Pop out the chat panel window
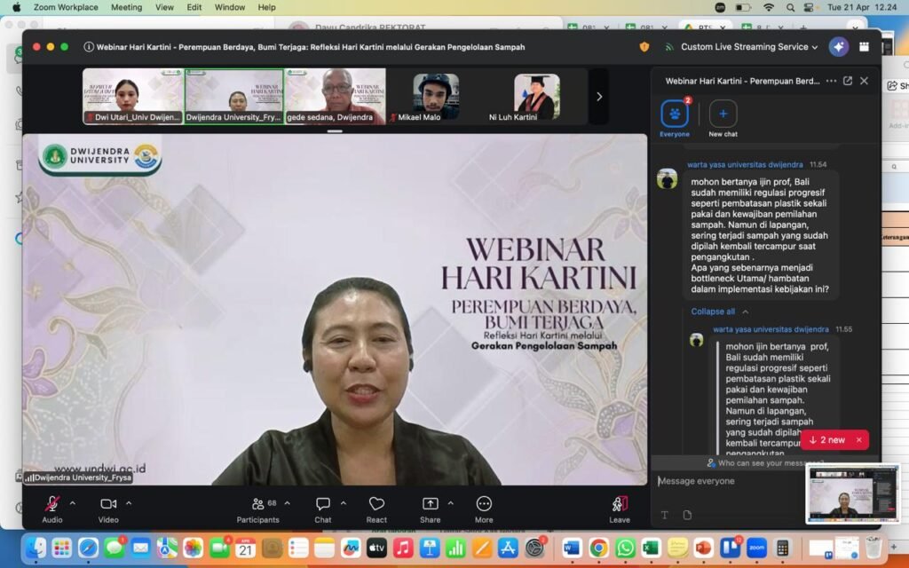The image size is (909, 568). tap(848, 81)
